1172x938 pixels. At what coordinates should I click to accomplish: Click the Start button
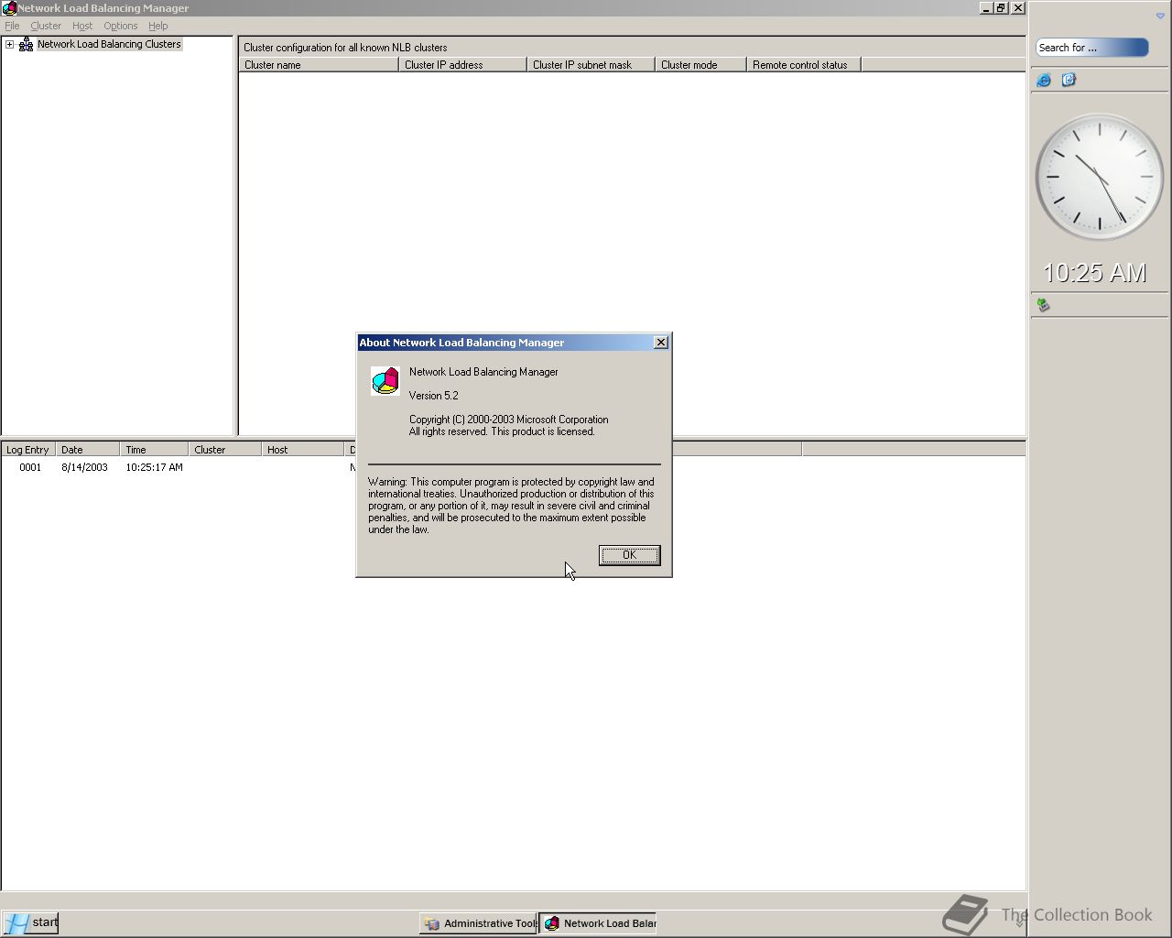[31, 922]
